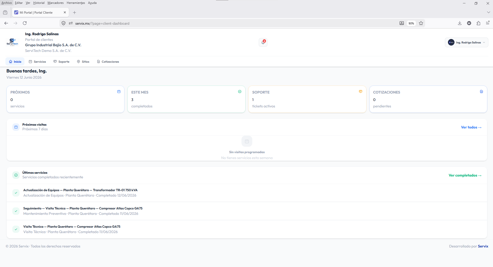Open the Ver menu
Screen dimensions: 493x267
coord(28,3)
